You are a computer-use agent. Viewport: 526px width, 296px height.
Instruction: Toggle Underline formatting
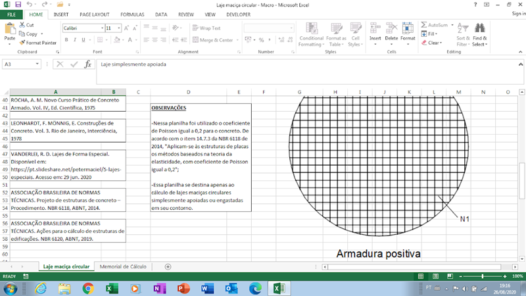pos(84,40)
